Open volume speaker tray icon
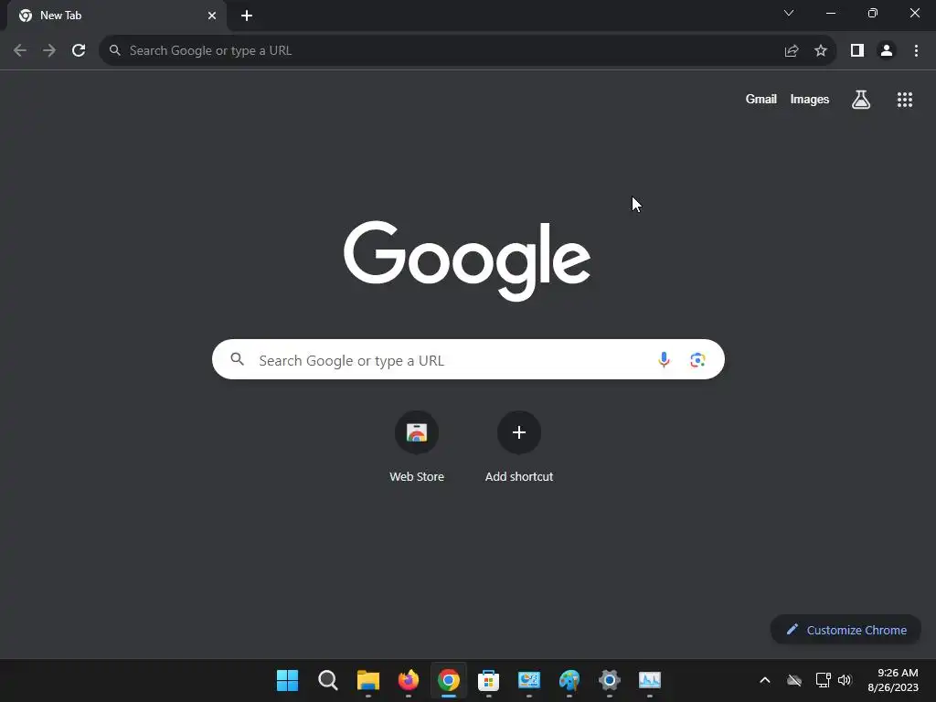The image size is (936, 702). click(x=845, y=680)
